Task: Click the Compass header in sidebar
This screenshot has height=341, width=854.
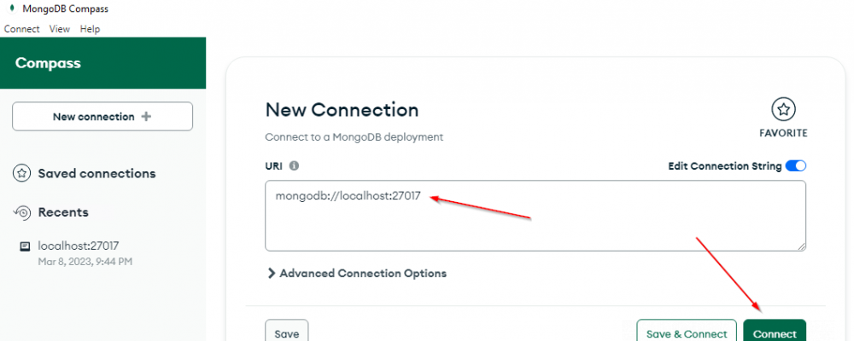Action: pos(48,63)
